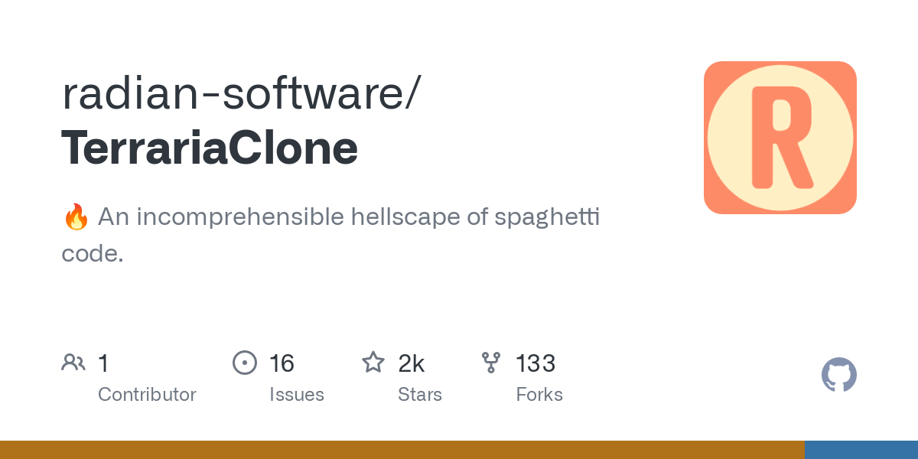Click the star icon
Screen dimensions: 918x459
click(373, 362)
